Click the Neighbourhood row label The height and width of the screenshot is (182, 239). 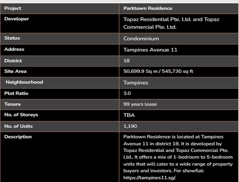click(x=24, y=82)
